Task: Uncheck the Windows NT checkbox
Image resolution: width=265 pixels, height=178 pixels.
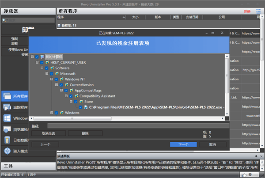Action: pos(56,79)
